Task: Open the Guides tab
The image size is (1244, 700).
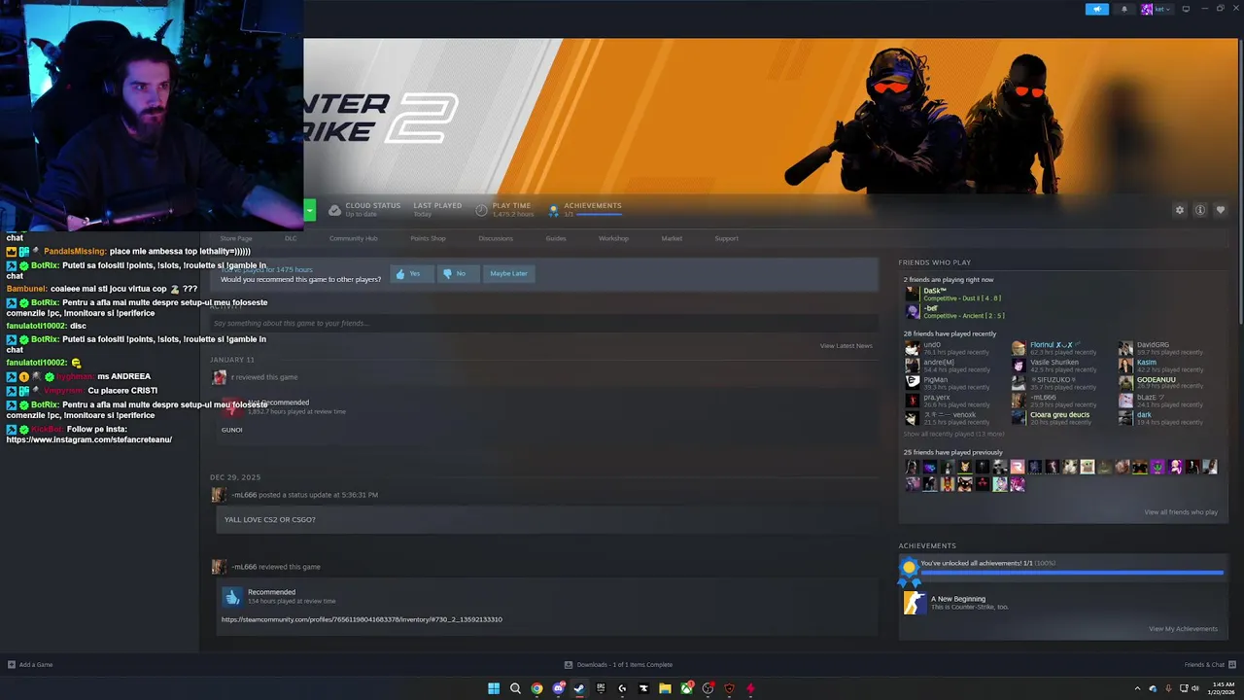Action: click(556, 238)
